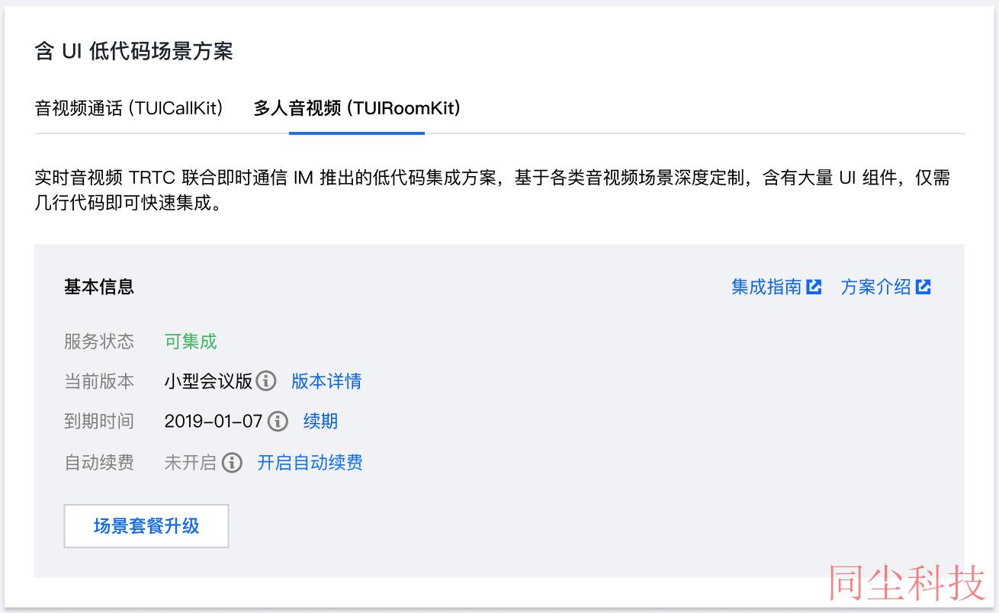Click the 同尘科技 watermark text
Viewport: 999px width, 613px height.
[907, 584]
